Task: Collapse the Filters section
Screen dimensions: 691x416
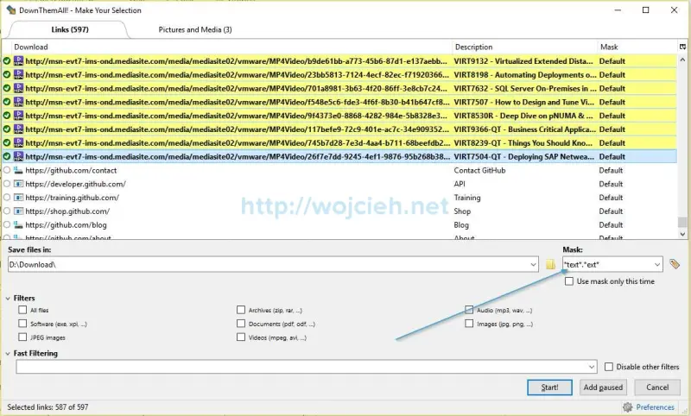Action: point(8,299)
